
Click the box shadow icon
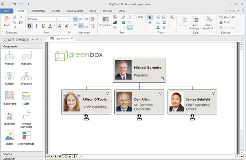[115, 23]
